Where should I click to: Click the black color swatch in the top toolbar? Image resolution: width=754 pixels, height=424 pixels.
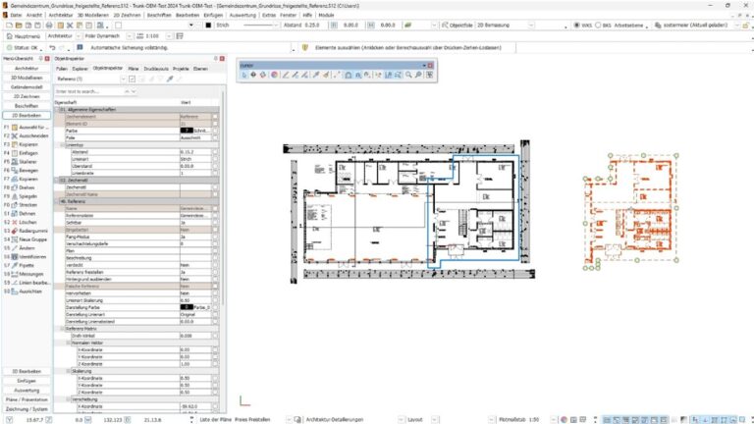(x=208, y=25)
